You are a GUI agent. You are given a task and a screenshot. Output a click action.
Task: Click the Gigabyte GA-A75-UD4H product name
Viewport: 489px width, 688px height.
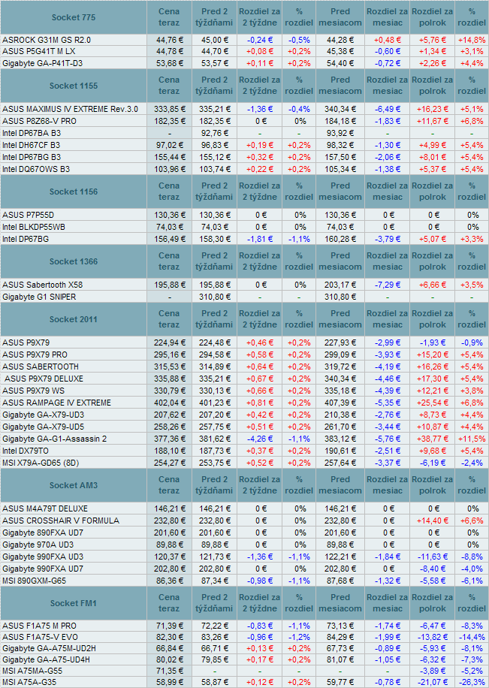point(46,659)
